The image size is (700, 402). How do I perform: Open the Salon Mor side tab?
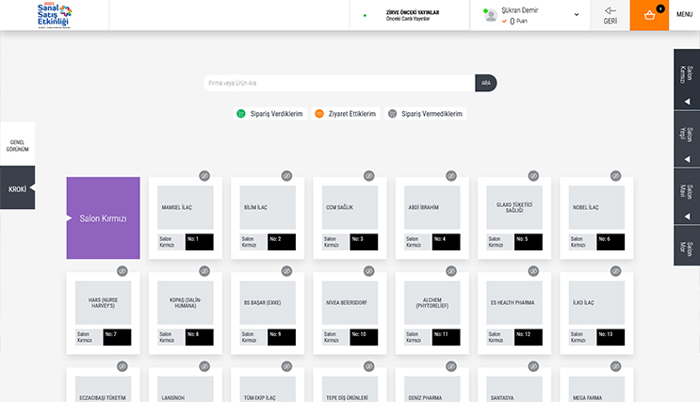tap(687, 247)
